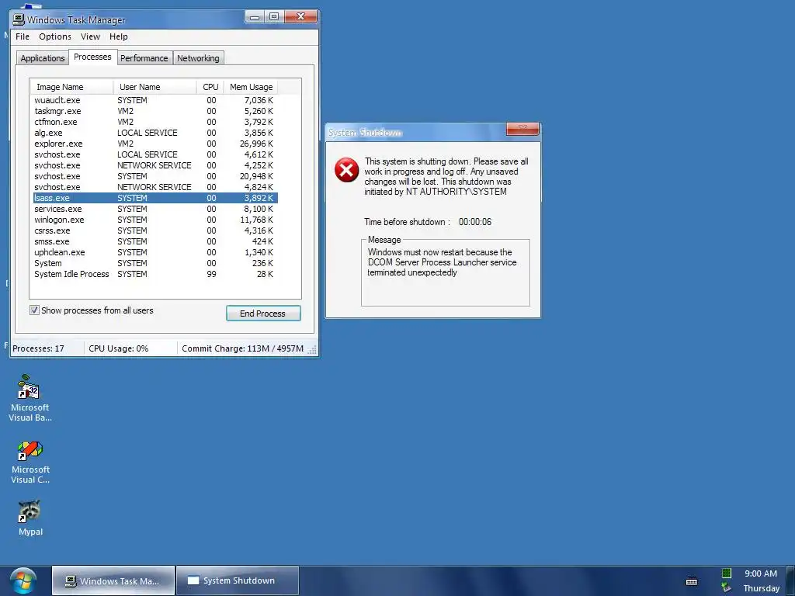Open the Options menu in Task Manager
795x596 pixels.
[x=55, y=36]
